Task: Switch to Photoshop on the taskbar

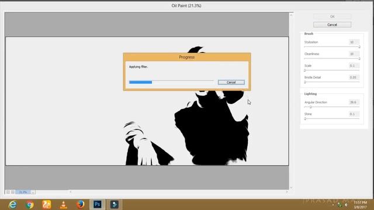Action: point(98,205)
